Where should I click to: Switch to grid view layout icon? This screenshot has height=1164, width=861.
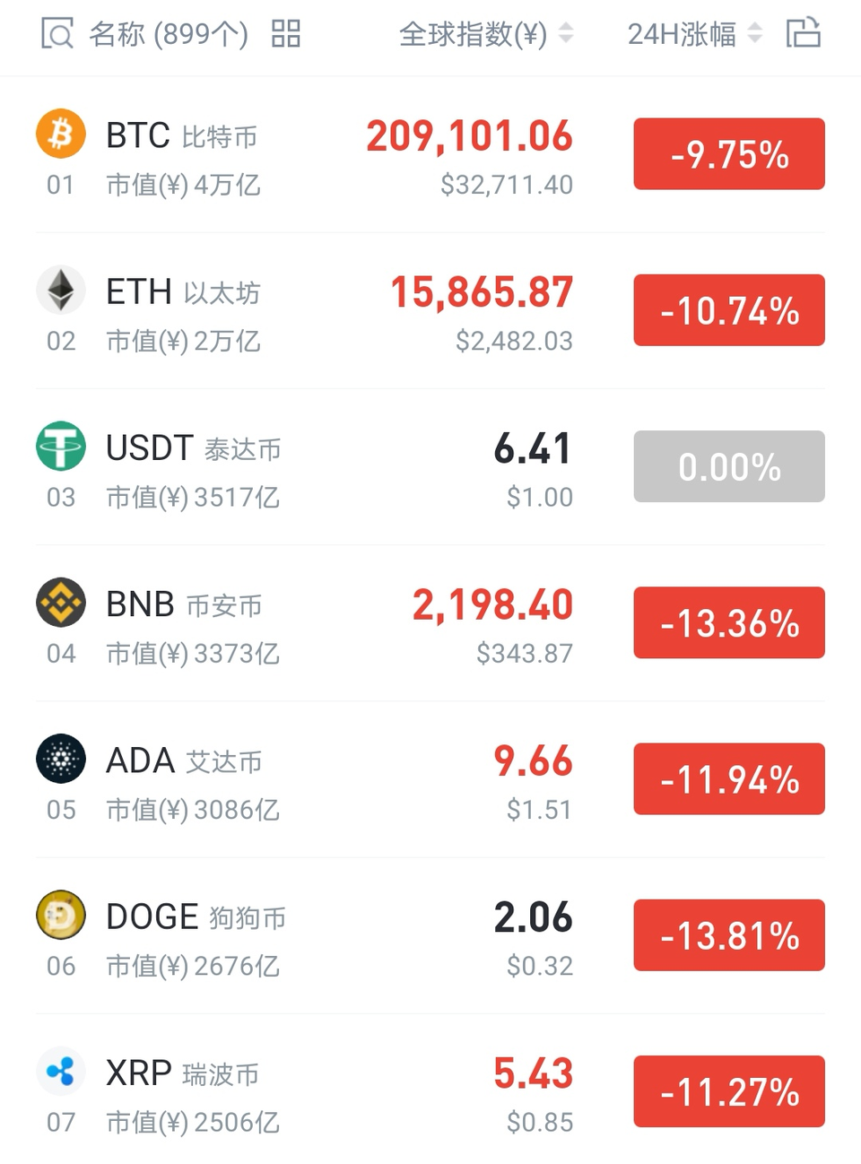click(286, 34)
